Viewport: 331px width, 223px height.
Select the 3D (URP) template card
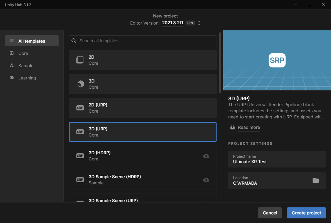143,132
